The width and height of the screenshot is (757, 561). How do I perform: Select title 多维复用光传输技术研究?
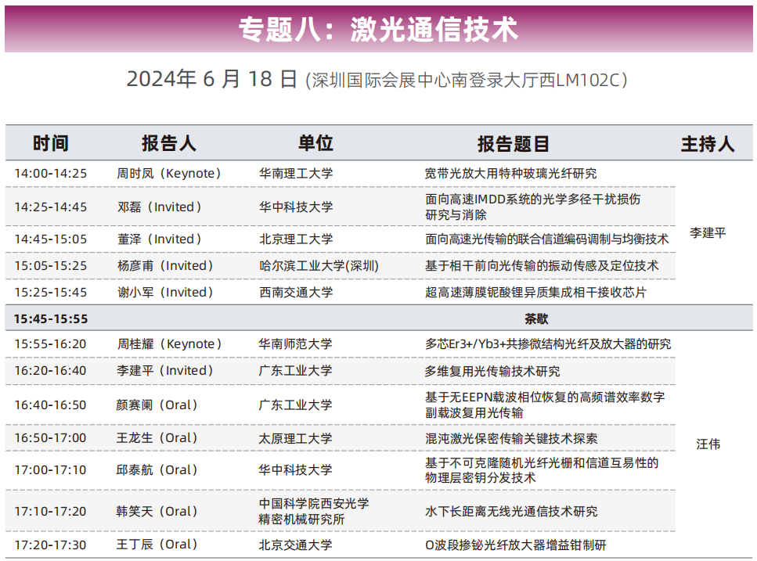(492, 372)
